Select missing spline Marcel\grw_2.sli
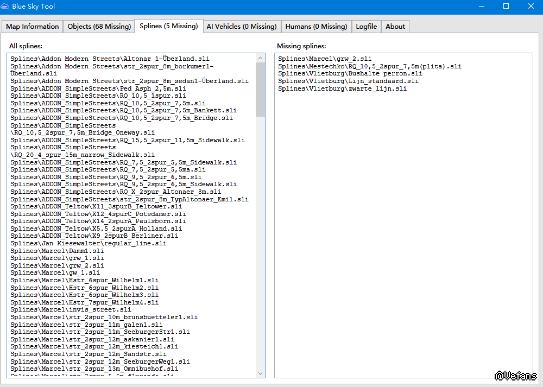The image size is (543, 387). 325,59
